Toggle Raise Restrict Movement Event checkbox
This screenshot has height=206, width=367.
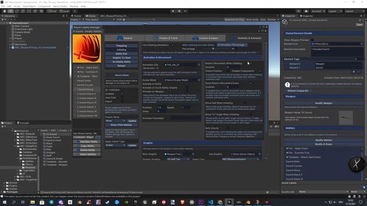click(251, 83)
